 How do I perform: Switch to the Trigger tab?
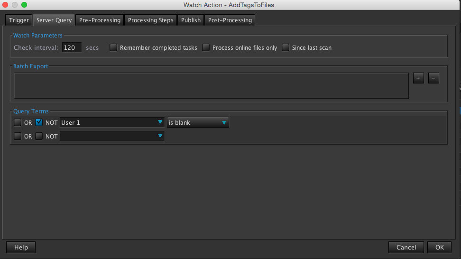[x=19, y=20]
